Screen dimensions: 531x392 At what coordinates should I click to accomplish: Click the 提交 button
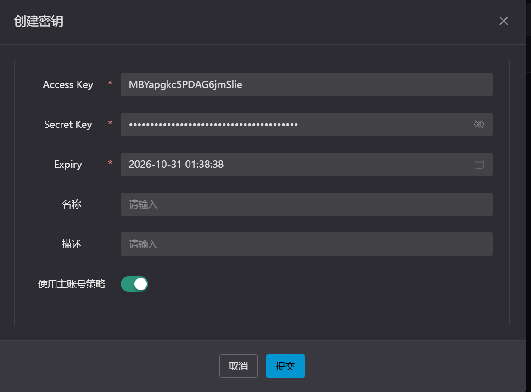click(285, 366)
